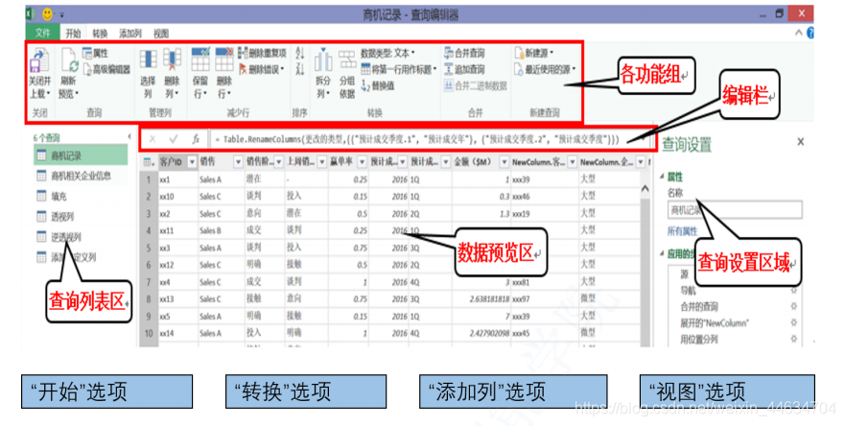
Task: Click Remove Errors (删除错误)
Action: point(262,69)
